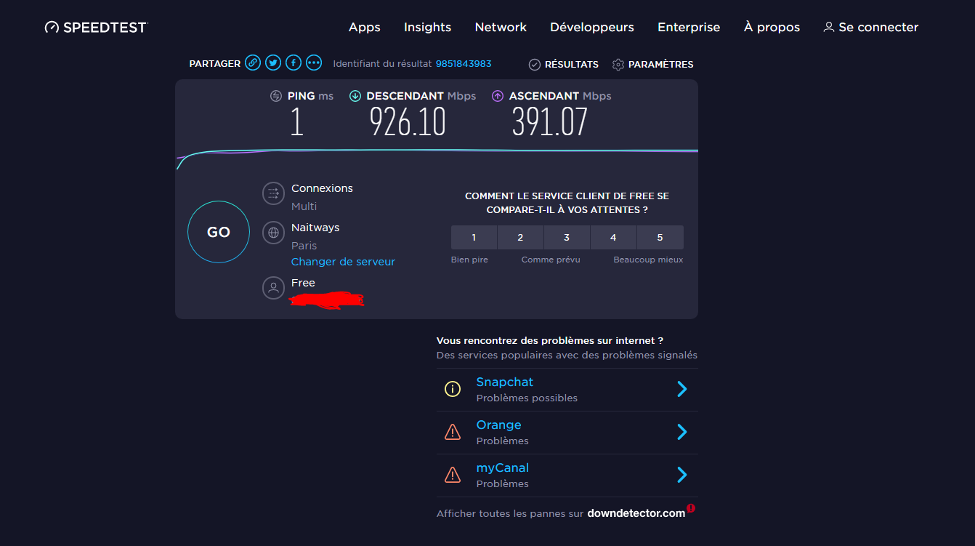Click the Snapchat possible-problems info icon
Image resolution: width=975 pixels, height=546 pixels.
(453, 389)
